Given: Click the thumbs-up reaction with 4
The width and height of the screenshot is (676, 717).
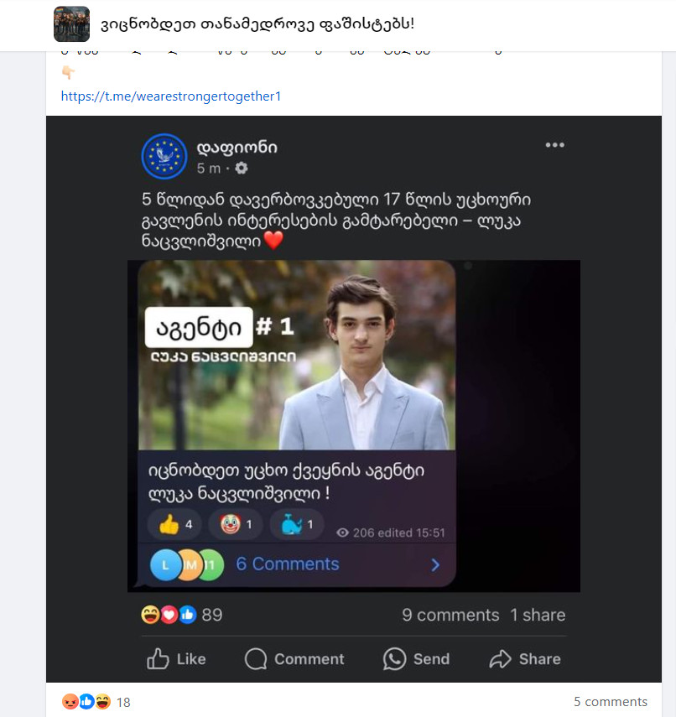Looking at the screenshot, I should (x=174, y=525).
